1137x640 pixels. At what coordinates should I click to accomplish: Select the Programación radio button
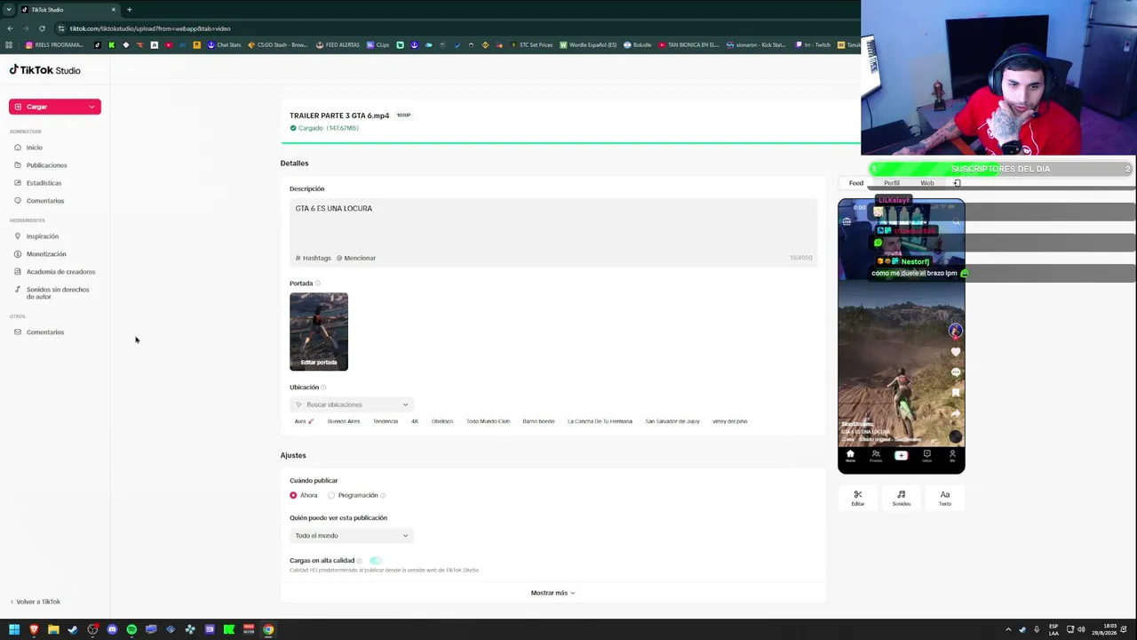click(x=331, y=495)
